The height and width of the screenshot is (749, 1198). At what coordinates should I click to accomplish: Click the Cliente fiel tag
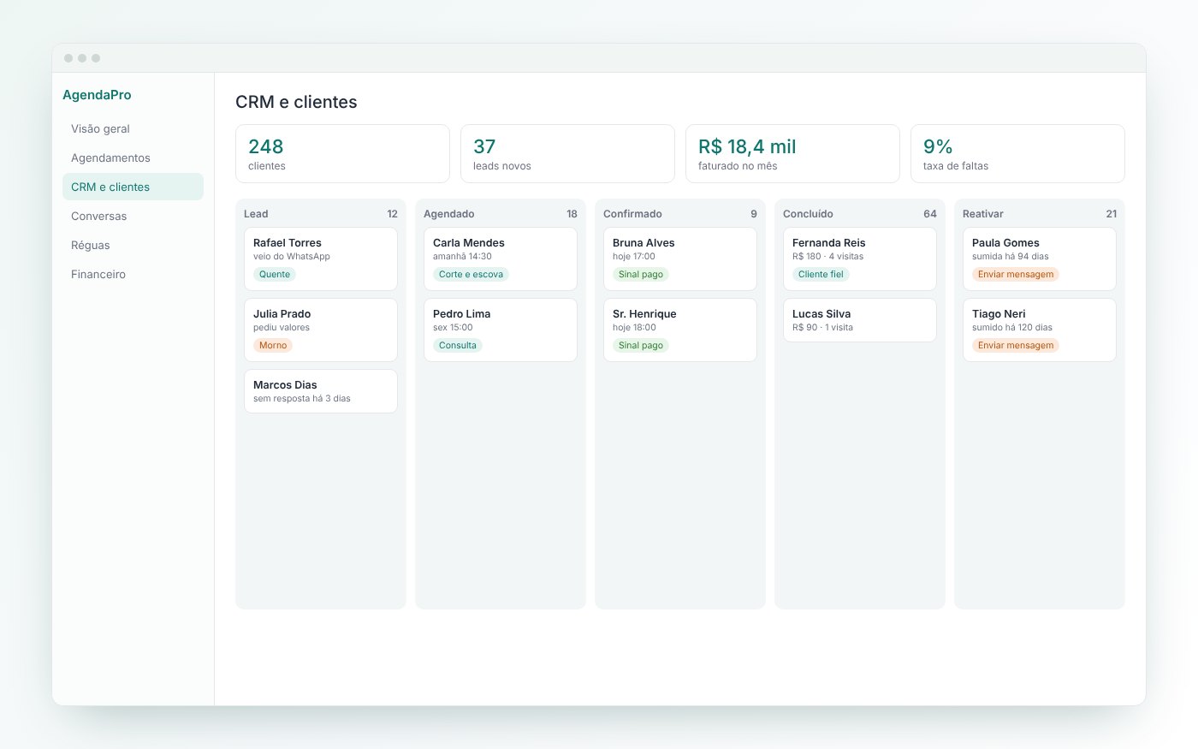(x=821, y=275)
